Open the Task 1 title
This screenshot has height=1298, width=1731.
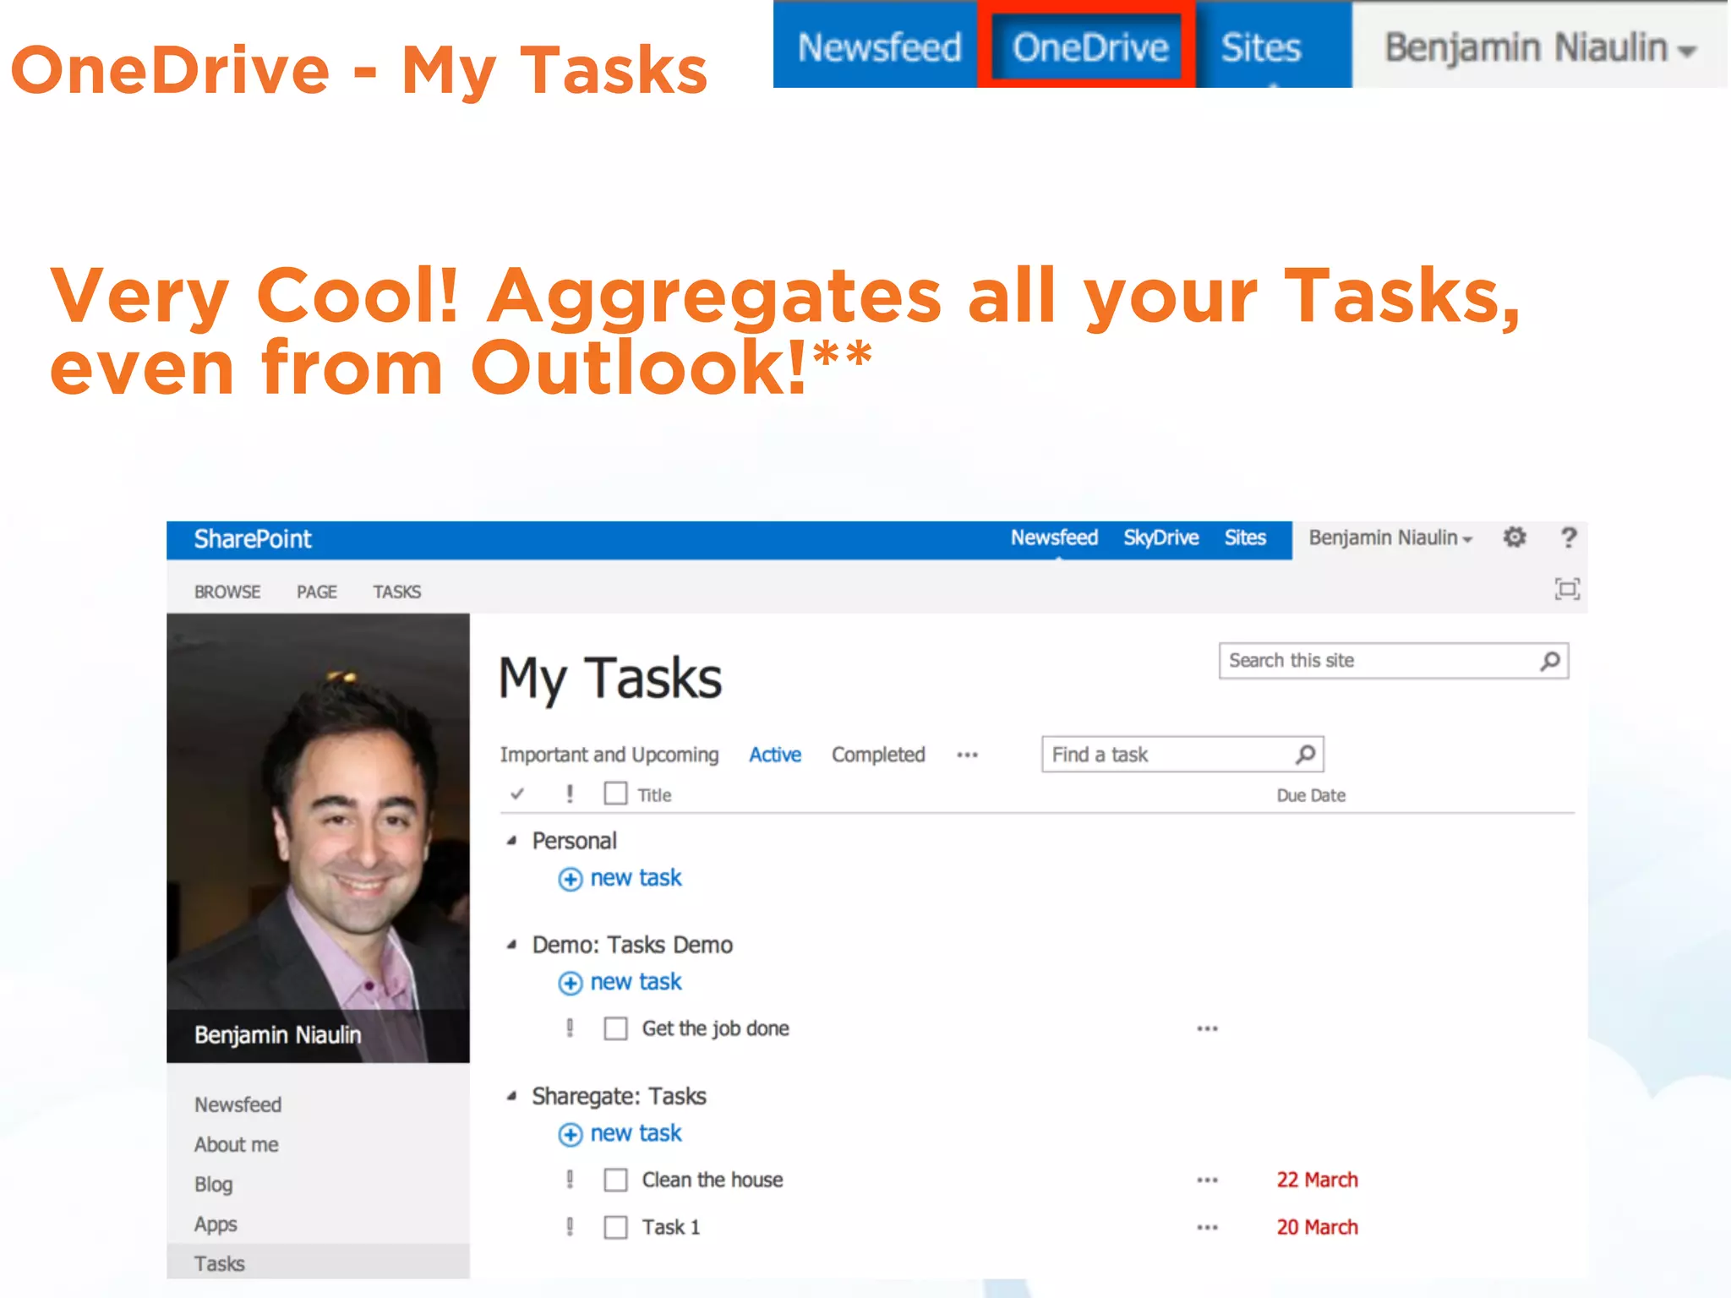670,1227
